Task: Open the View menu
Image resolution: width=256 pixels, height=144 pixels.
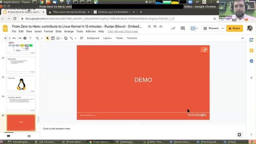Action: pos(29,31)
